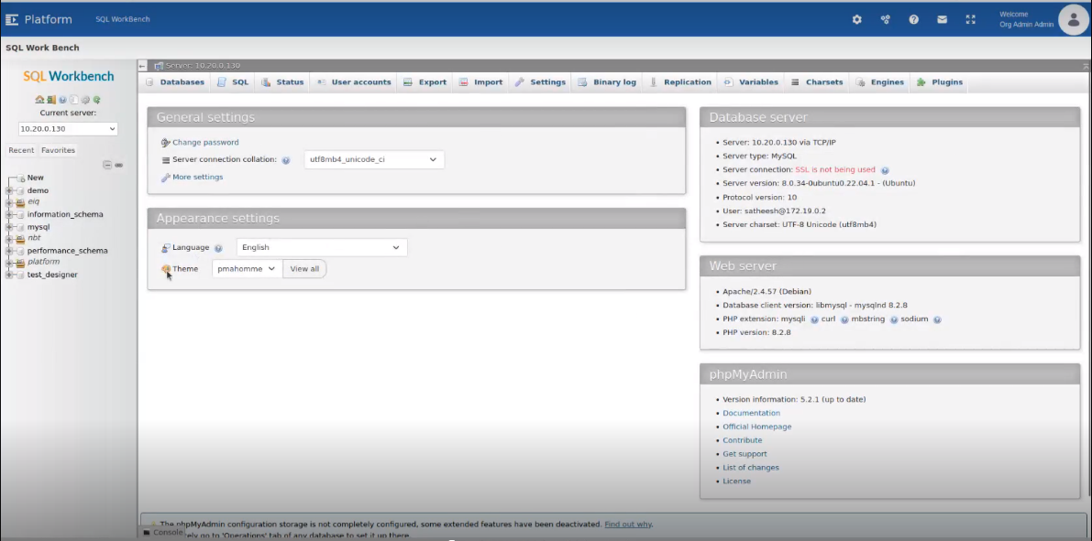Click the link chain icon in navigation panel
Screen dimensions: 1092x541
pyautogui.click(x=118, y=165)
